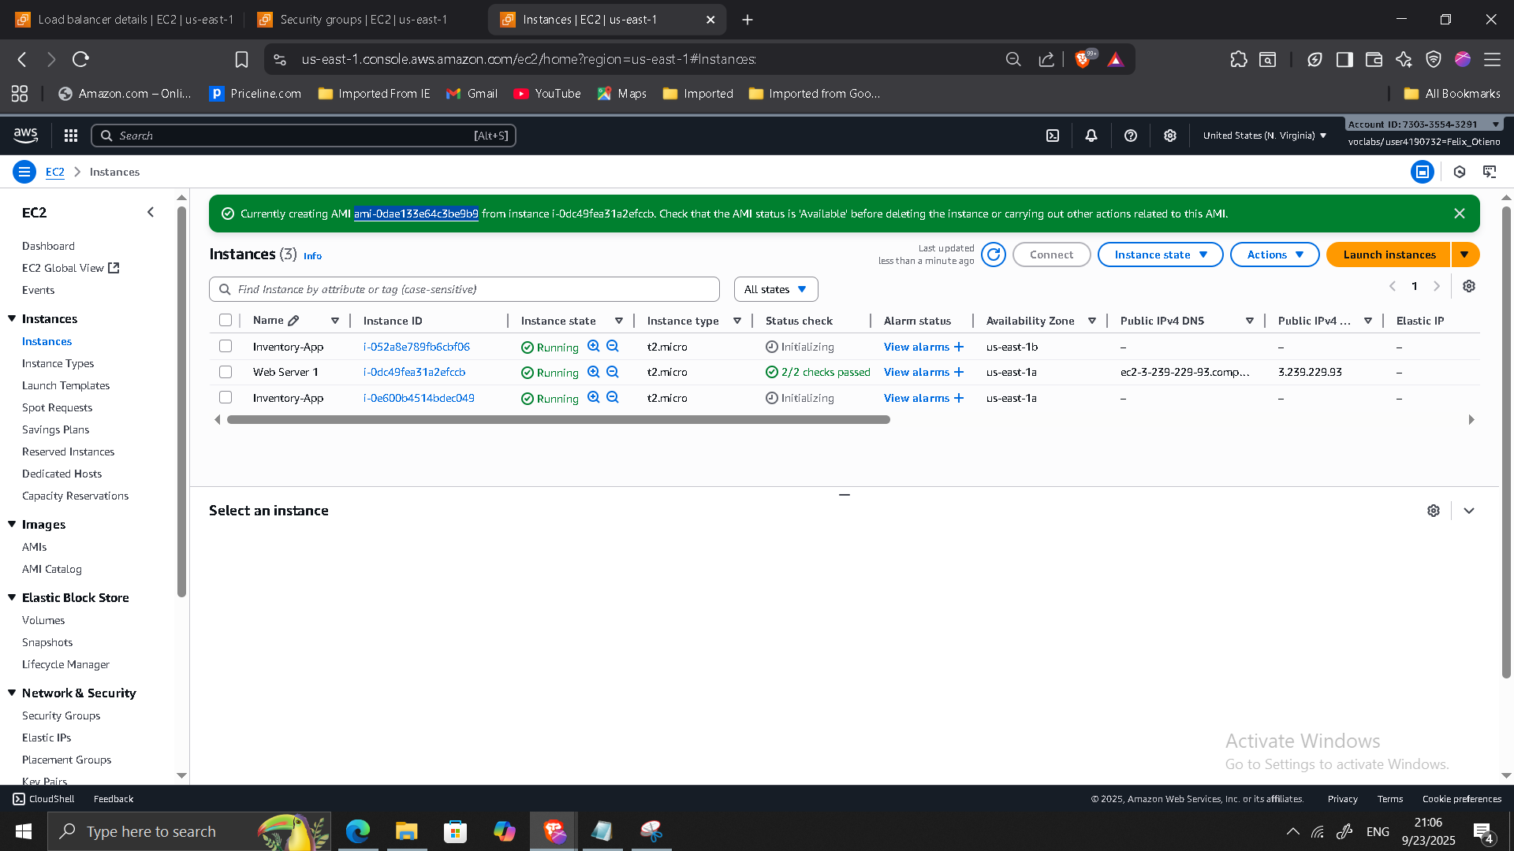This screenshot has width=1514, height=851.
Task: Open the All states filter dropdown
Action: click(x=775, y=289)
